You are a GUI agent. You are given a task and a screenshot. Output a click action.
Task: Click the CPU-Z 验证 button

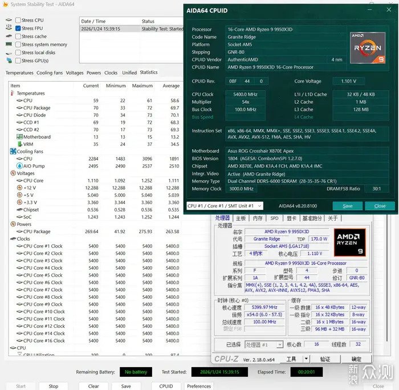point(325,359)
